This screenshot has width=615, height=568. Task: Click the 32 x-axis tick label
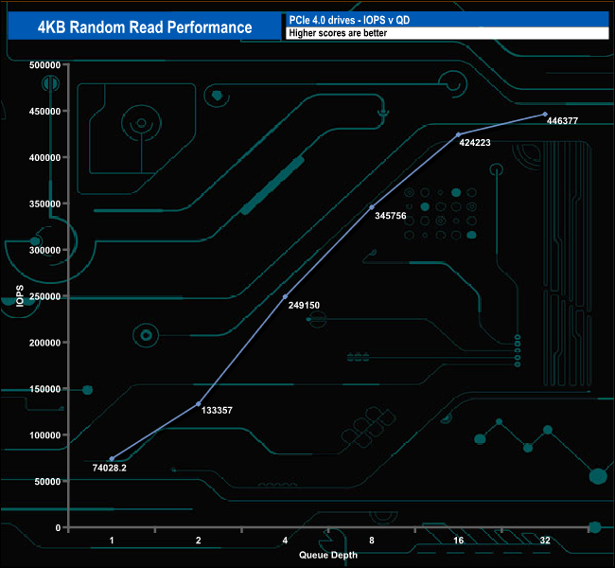(x=545, y=541)
